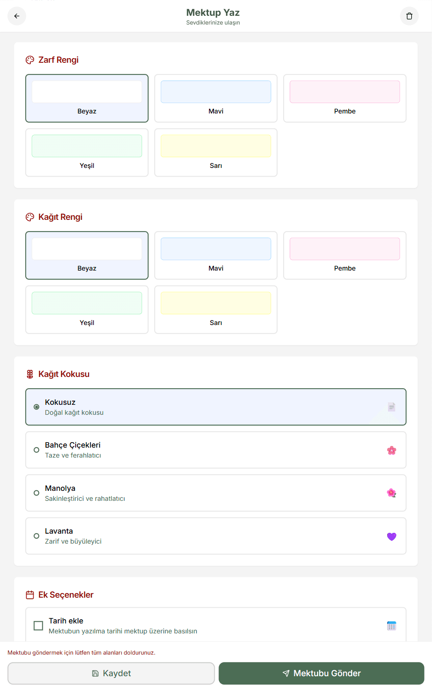
Task: Click the paper icon in Kokusuz row
Action: coord(391,407)
